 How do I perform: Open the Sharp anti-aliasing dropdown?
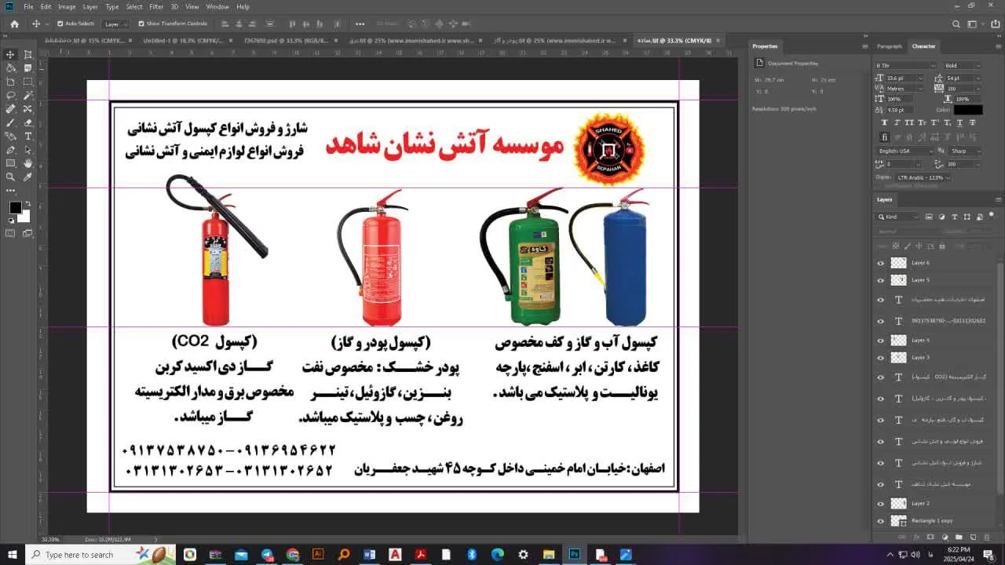pos(964,151)
